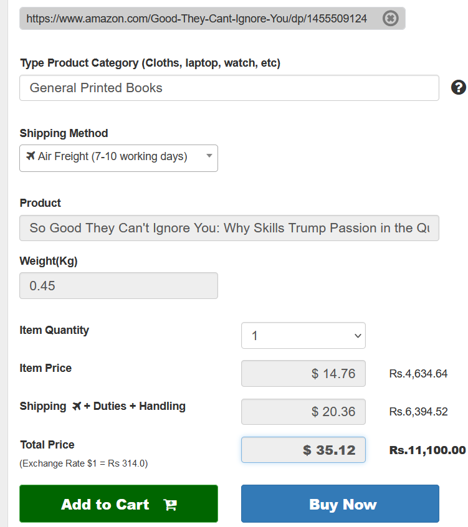The height and width of the screenshot is (527, 468).
Task: Click the Weight(Kg) label
Action: [49, 261]
